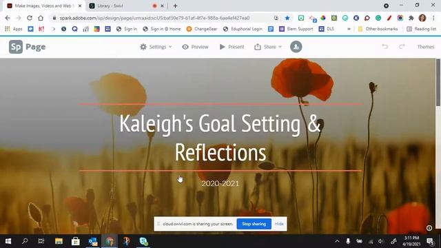Open the Sign in @ Home bookmark
The height and width of the screenshot is (248, 441).
162,29
